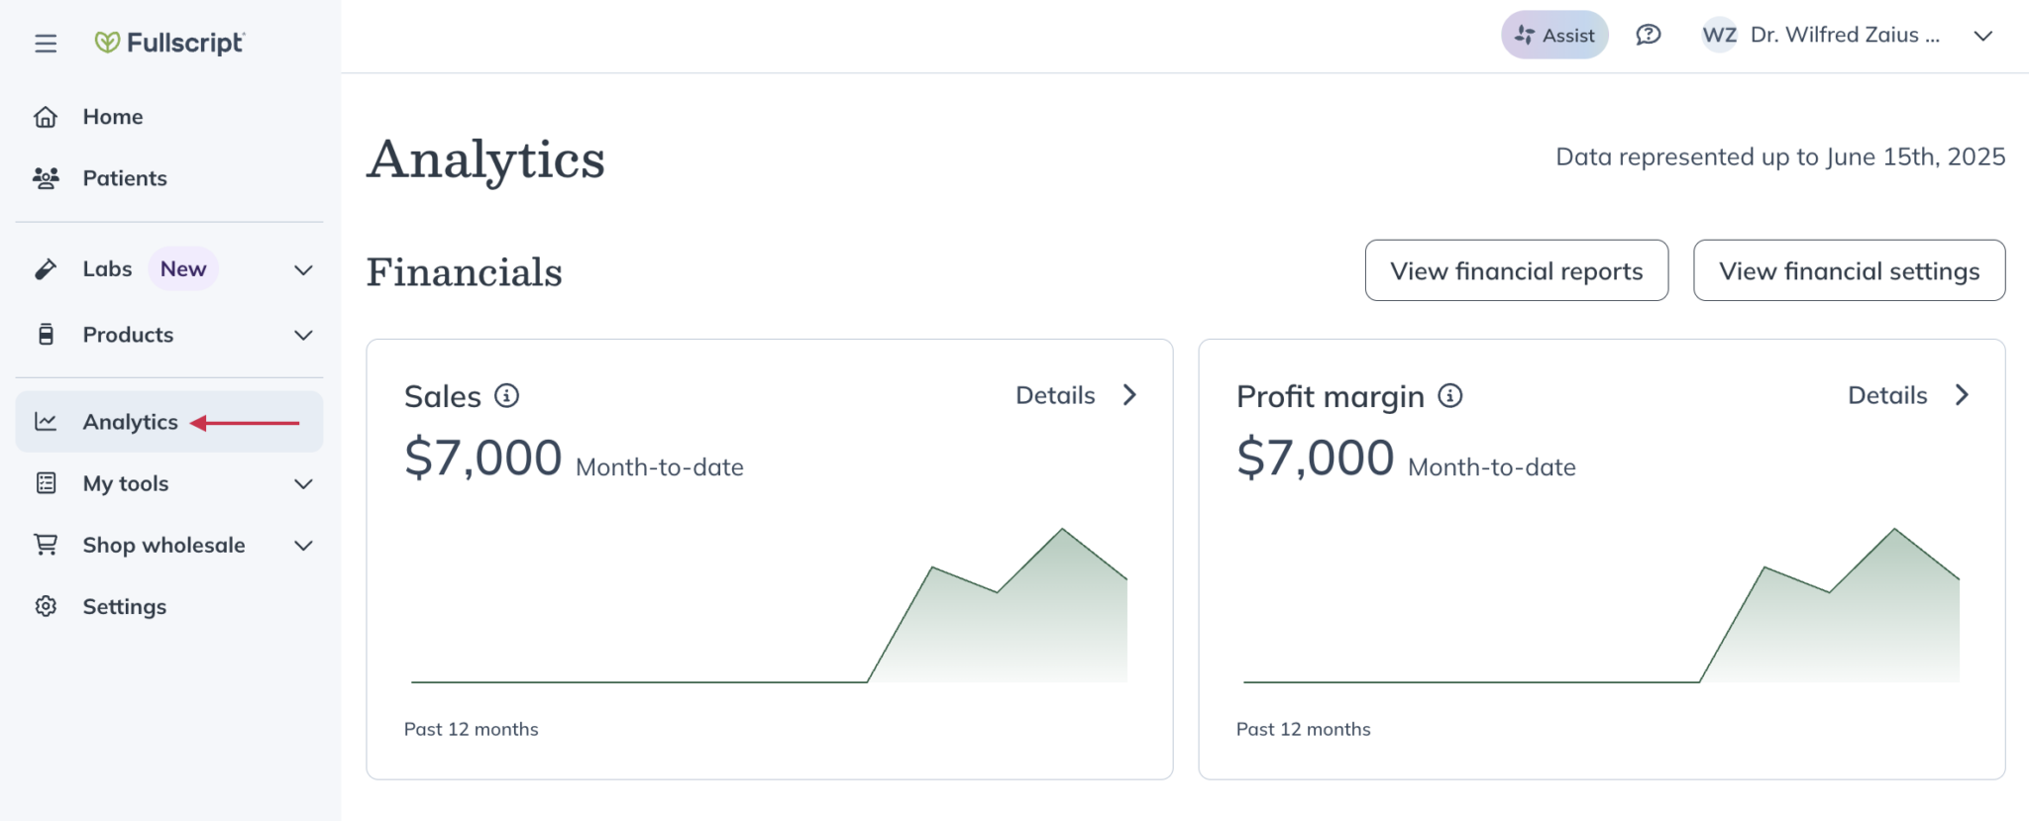
Task: Open Sales Details link
Action: coord(1076,395)
